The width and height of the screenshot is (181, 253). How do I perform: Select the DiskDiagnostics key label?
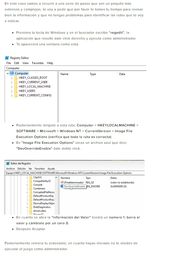[x=42, y=207]
